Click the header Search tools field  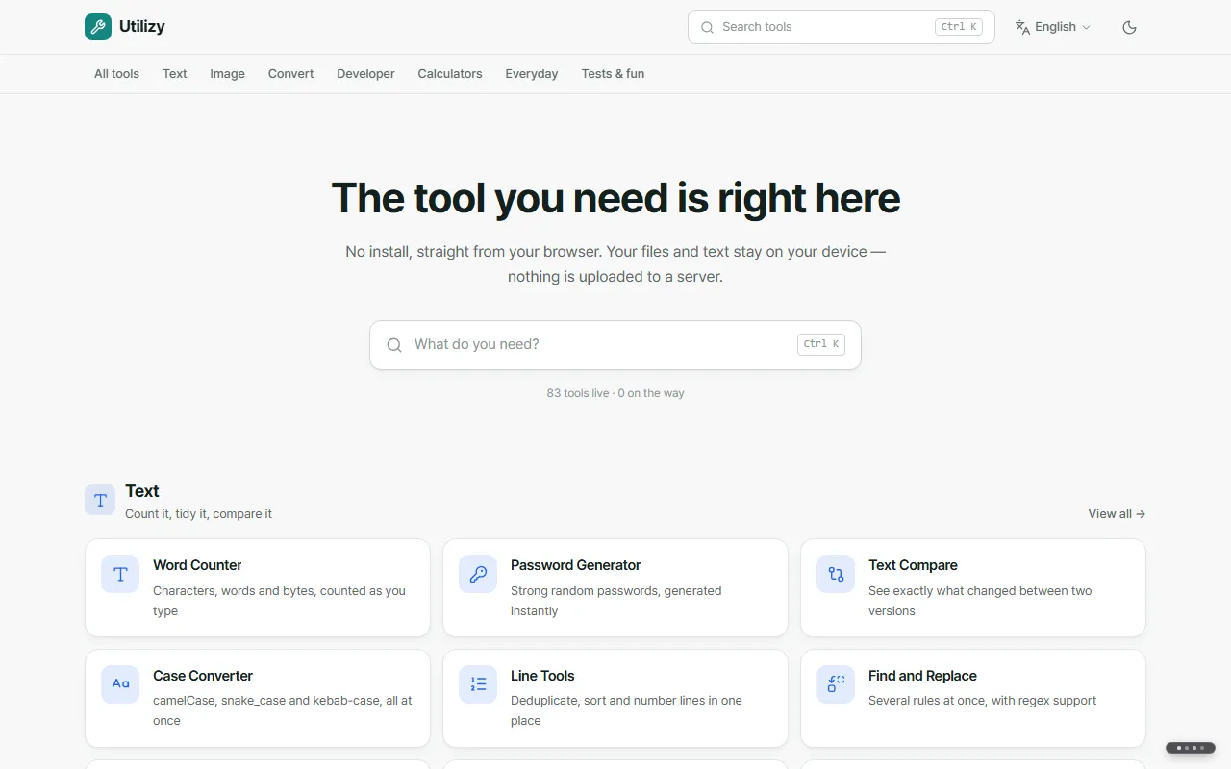(842, 27)
